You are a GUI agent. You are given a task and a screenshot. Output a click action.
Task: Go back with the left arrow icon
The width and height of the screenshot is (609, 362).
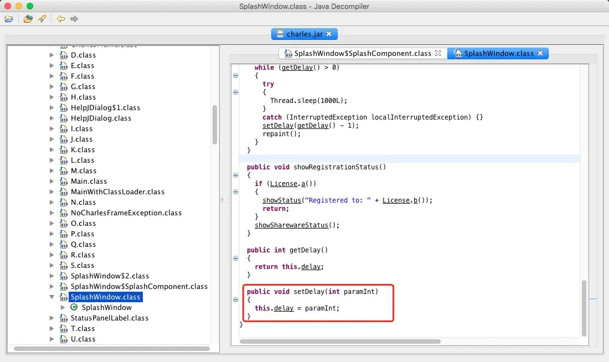[x=60, y=19]
